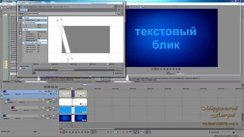Screen dimensions: 244x137
Task: Click timecode display 00:00:03;20
Action: point(51,87)
